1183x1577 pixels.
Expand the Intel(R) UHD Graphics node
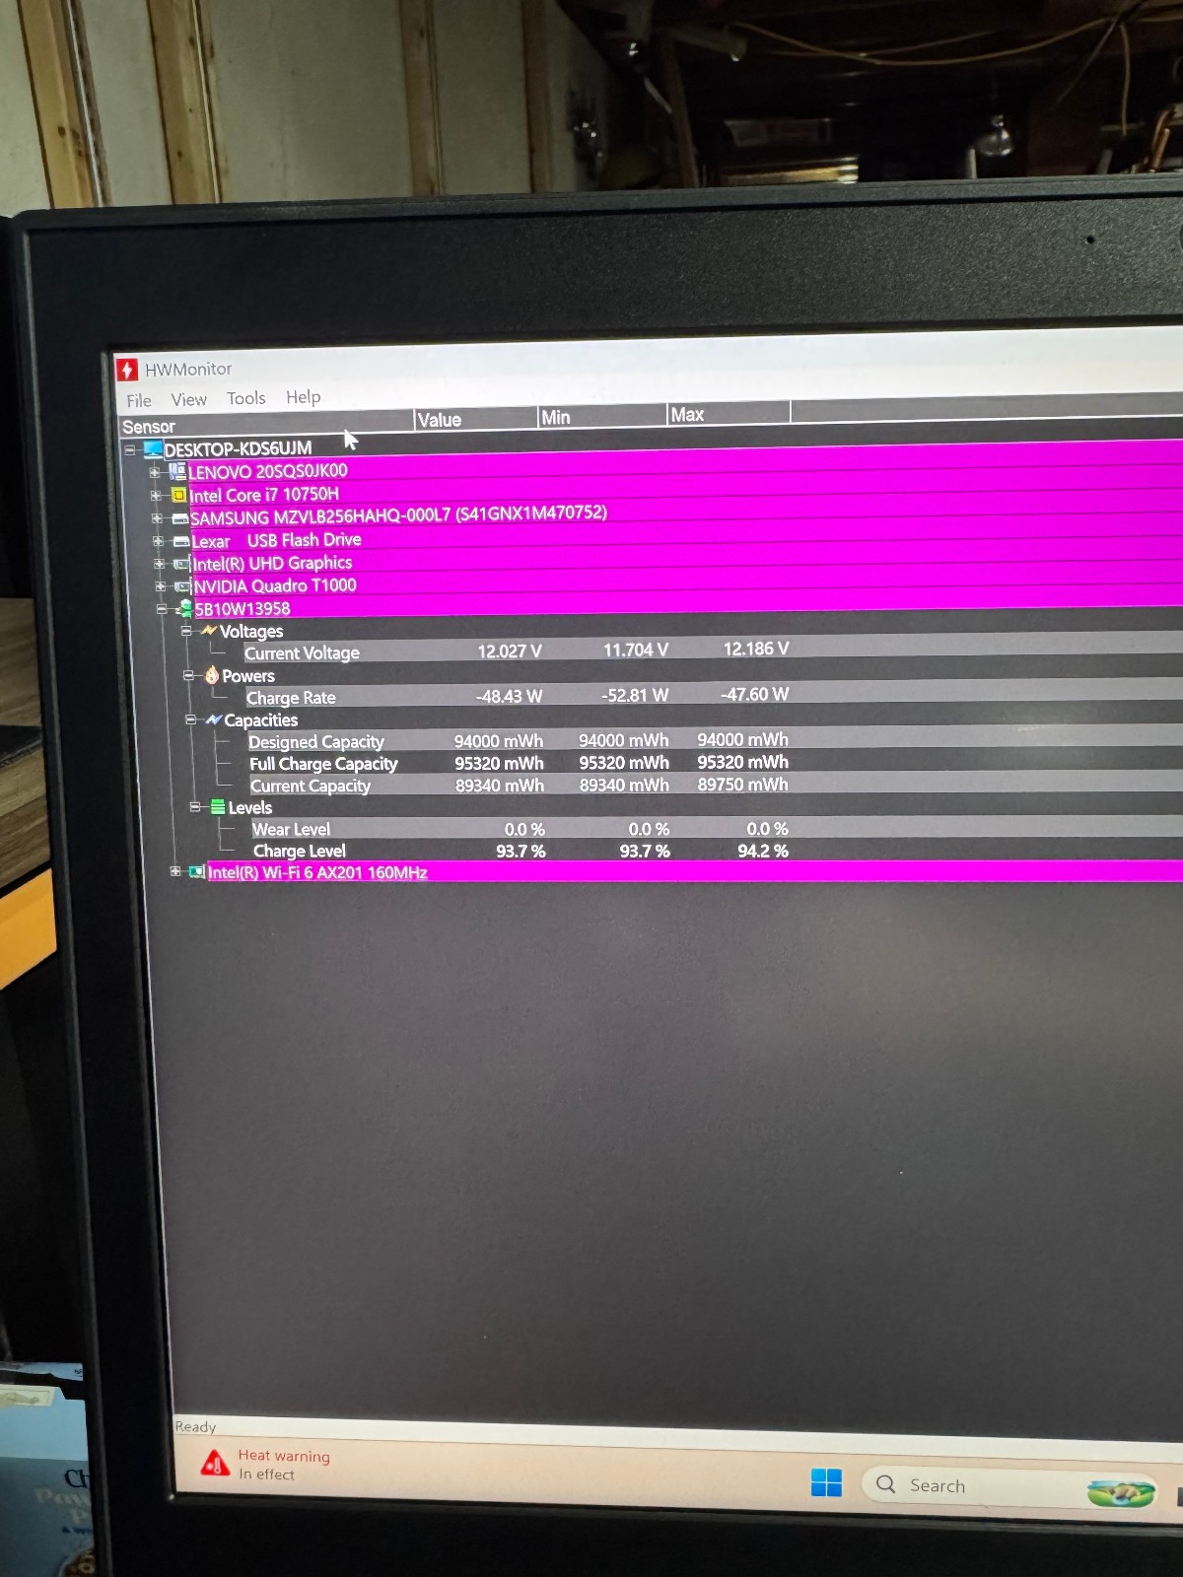(160, 564)
